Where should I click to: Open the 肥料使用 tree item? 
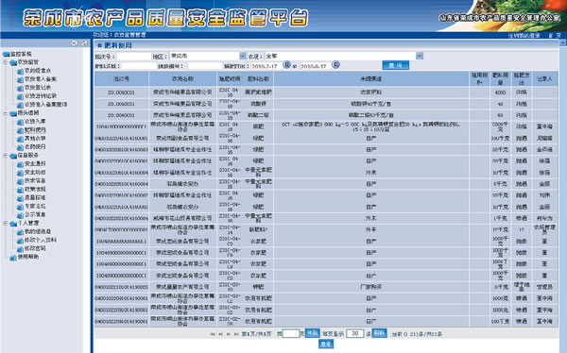[x=35, y=130]
